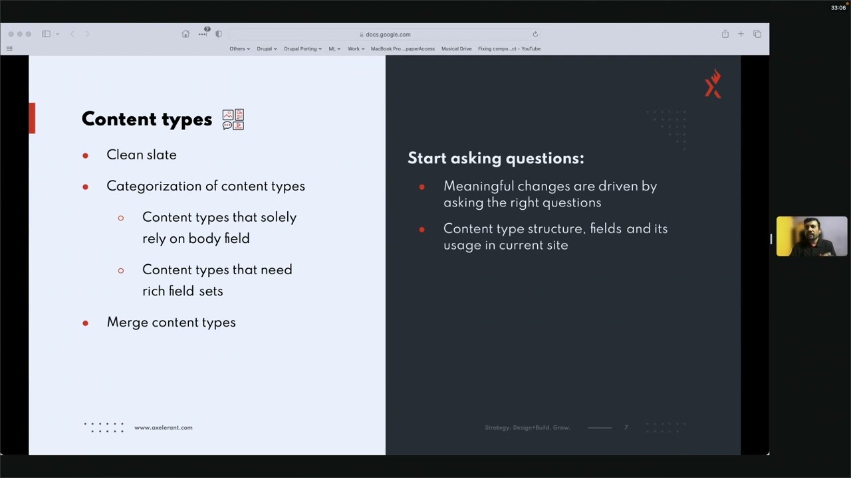Screen dimensions: 851x478
Task: Go forward with the Safari forward arrow
Action: [x=87, y=34]
